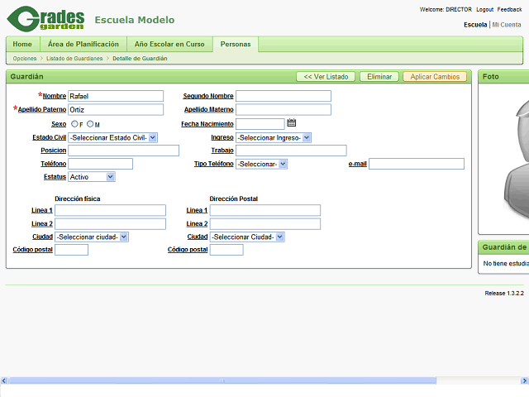The image size is (529, 397).
Task: Go to the Año Escolar en Curso tab
Action: pyautogui.click(x=169, y=44)
